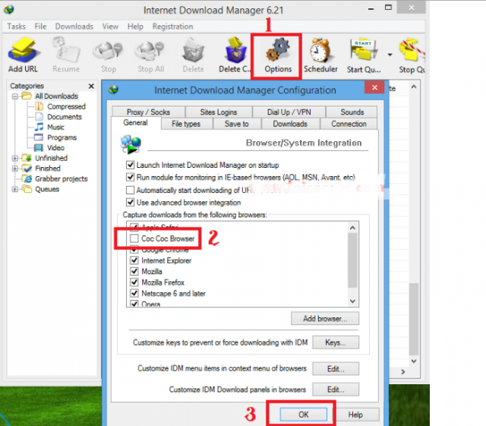Click the browser list vertical scrollbar
The width and height of the screenshot is (486, 426).
[352, 258]
